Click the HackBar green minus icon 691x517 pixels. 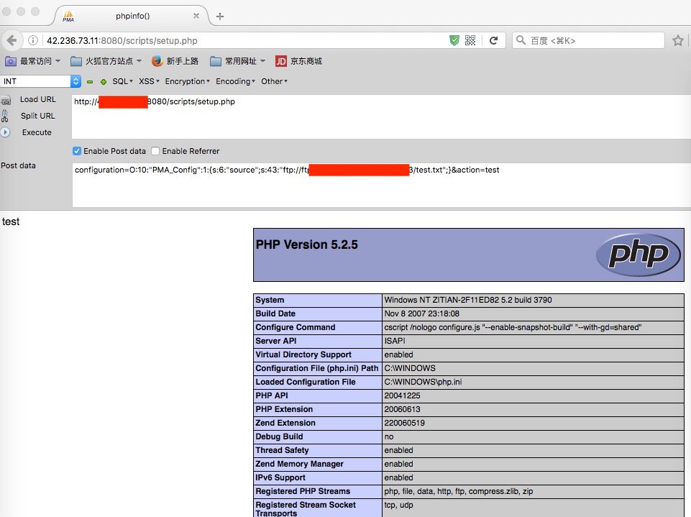tap(90, 81)
